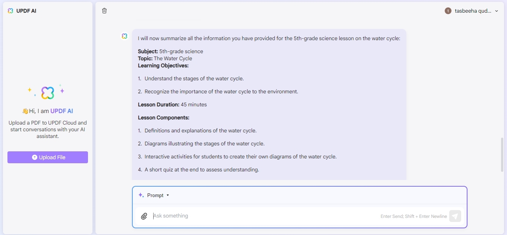This screenshot has height=235, width=507.
Task: Select the Prompt mode label to change modes
Action: tap(155, 195)
